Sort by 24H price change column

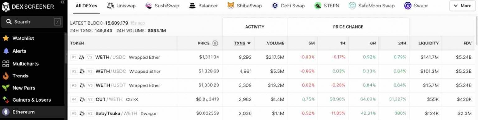tap(402, 44)
